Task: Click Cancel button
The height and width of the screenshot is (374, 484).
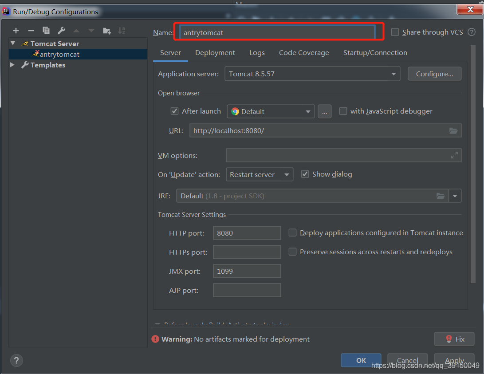Action: [x=407, y=360]
